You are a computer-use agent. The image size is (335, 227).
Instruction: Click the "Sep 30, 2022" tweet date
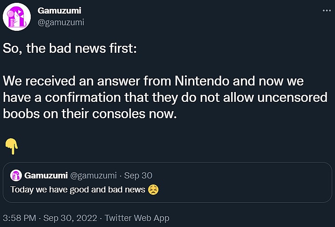[70, 218]
